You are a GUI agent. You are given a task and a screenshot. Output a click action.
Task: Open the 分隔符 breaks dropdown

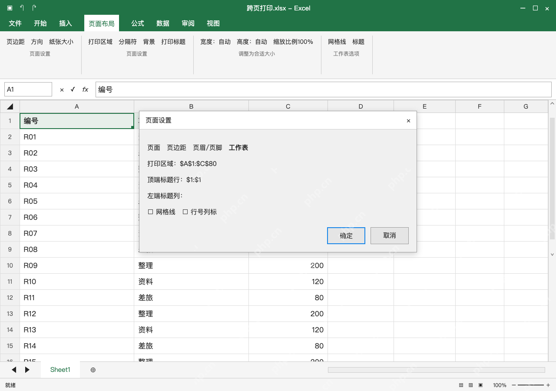point(128,42)
